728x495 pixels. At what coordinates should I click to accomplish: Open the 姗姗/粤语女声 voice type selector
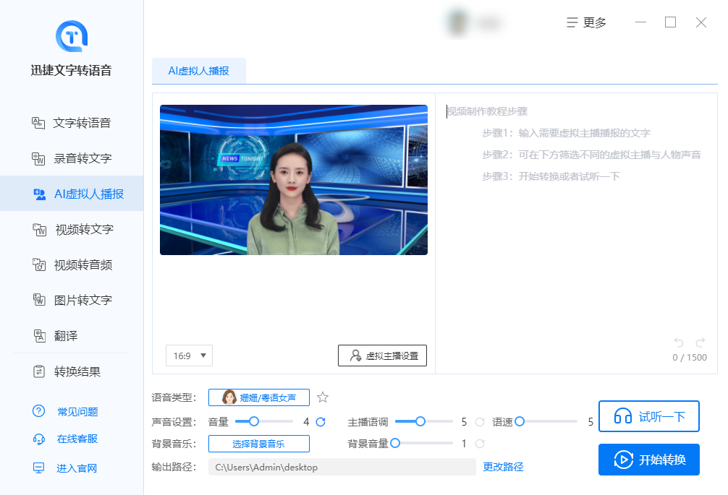tap(259, 397)
